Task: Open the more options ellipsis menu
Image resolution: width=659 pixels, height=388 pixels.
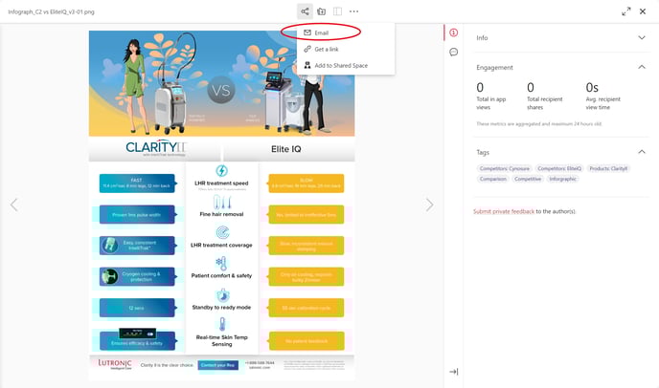Action: point(354,11)
